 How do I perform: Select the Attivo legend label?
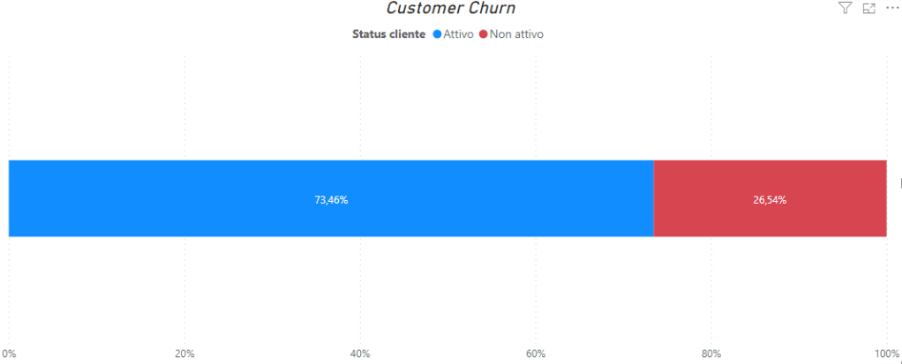[x=458, y=34]
